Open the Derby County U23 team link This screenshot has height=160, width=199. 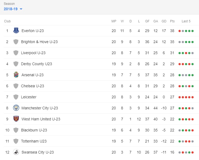coord(37,64)
